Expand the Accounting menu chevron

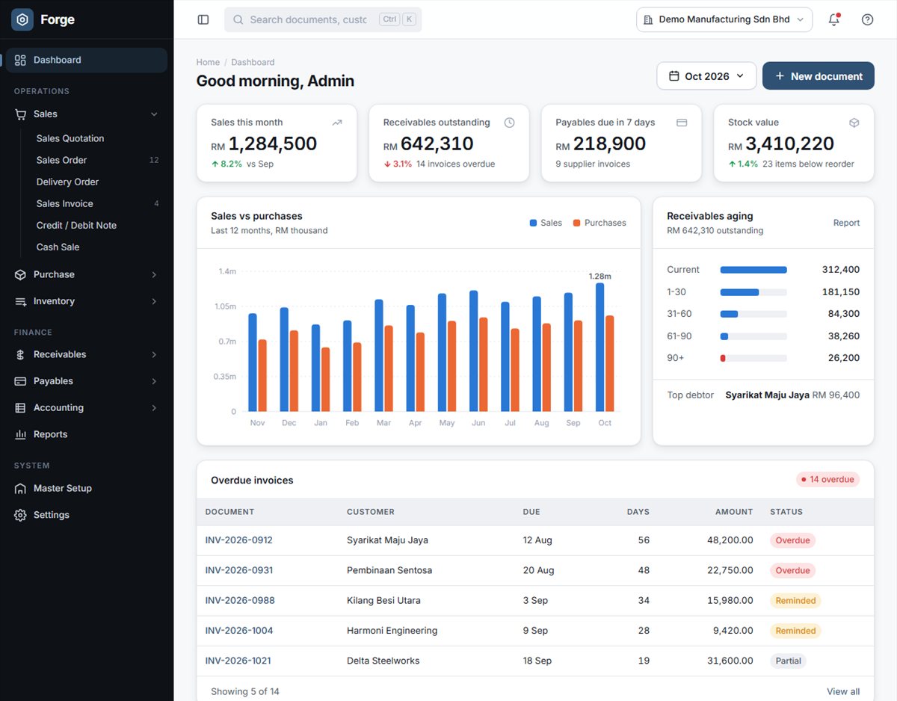coord(154,408)
